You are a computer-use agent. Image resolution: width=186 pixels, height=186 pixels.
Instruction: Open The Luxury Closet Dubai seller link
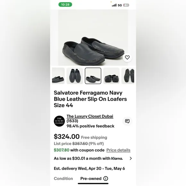90,116
